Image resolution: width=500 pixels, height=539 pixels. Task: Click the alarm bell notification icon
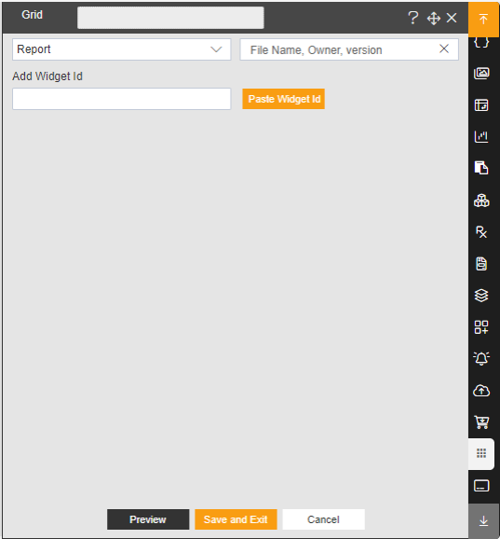[x=481, y=358]
